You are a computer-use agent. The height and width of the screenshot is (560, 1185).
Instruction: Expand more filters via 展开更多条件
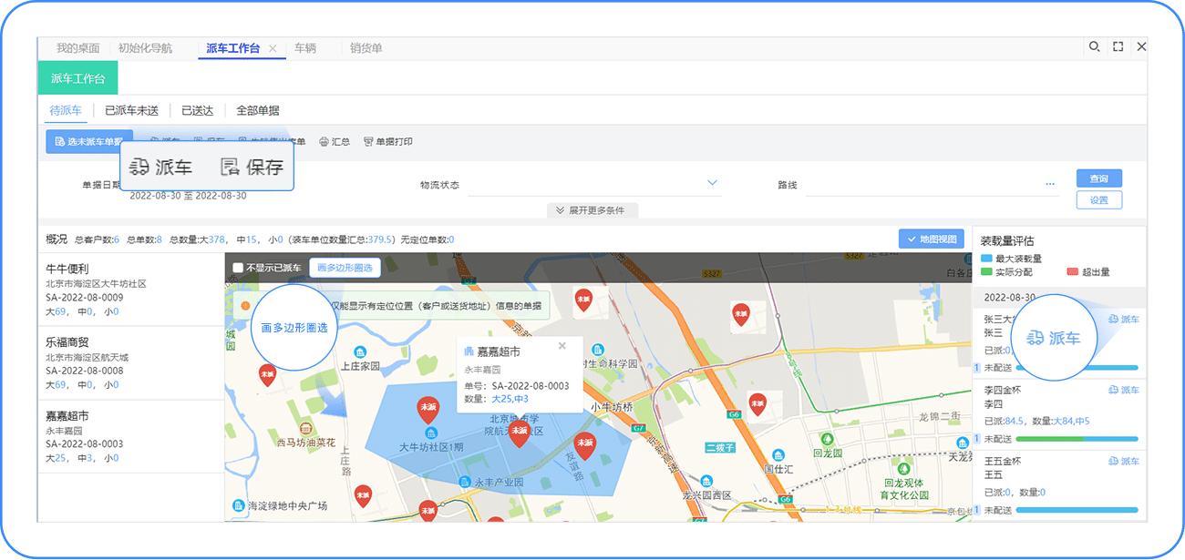592,210
